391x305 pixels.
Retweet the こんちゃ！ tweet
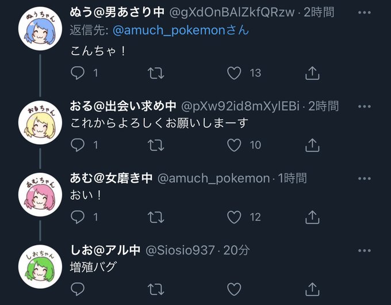tap(156, 73)
